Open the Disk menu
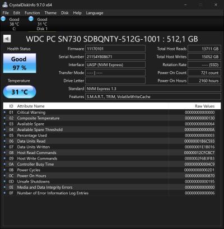 (x=65, y=13)
